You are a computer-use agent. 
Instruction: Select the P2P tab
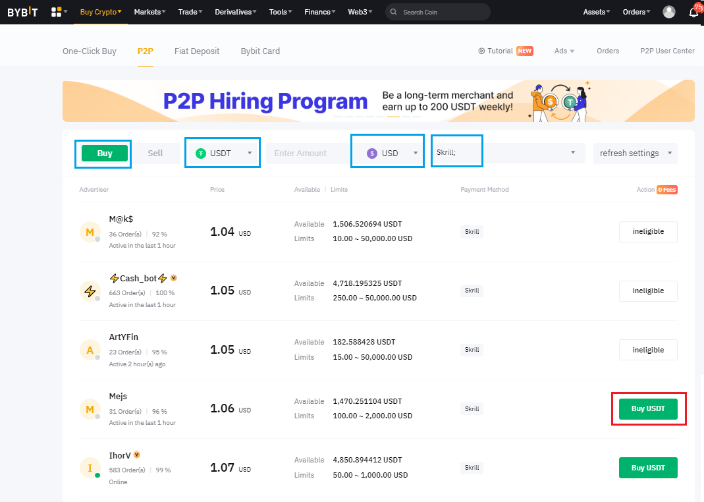point(146,51)
